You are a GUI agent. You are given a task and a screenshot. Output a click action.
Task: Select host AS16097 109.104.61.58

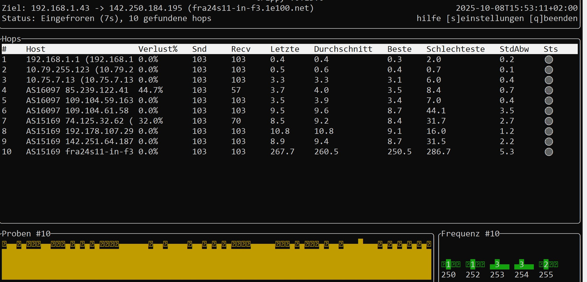pyautogui.click(x=77, y=111)
